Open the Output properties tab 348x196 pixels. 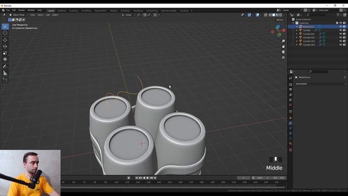click(290, 89)
